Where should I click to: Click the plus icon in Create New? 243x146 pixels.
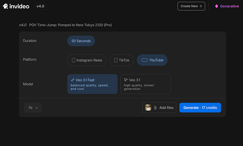[201, 6]
